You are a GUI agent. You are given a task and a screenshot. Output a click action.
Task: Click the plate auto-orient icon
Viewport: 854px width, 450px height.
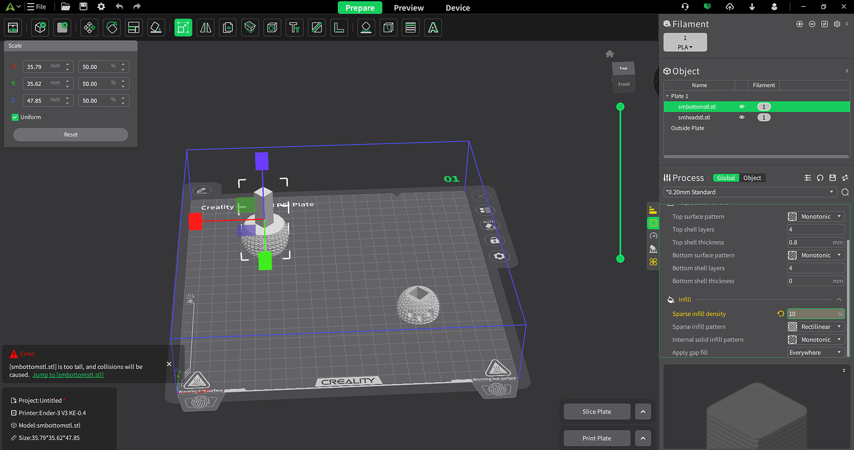click(488, 224)
